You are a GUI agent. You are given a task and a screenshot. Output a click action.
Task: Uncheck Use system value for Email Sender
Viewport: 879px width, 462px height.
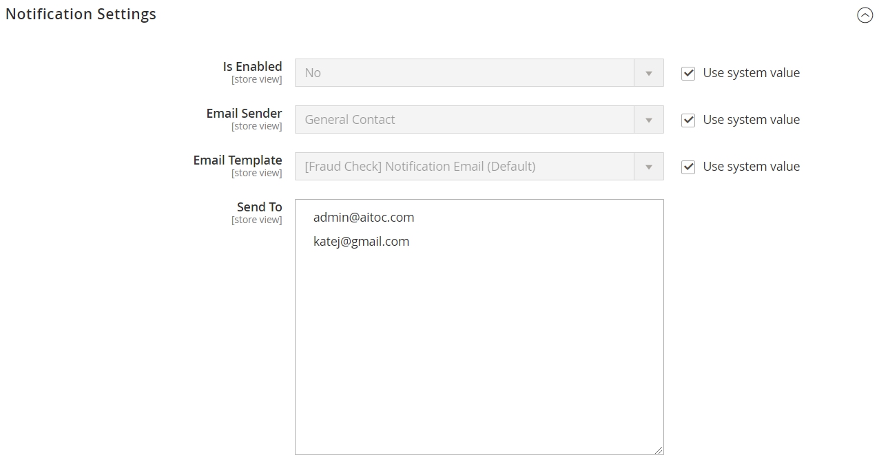688,120
